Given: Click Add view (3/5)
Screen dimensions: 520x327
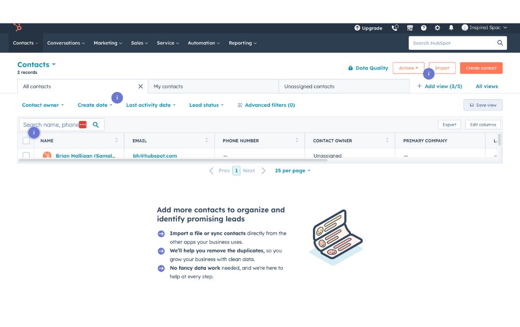Looking at the screenshot, I should click(x=439, y=86).
